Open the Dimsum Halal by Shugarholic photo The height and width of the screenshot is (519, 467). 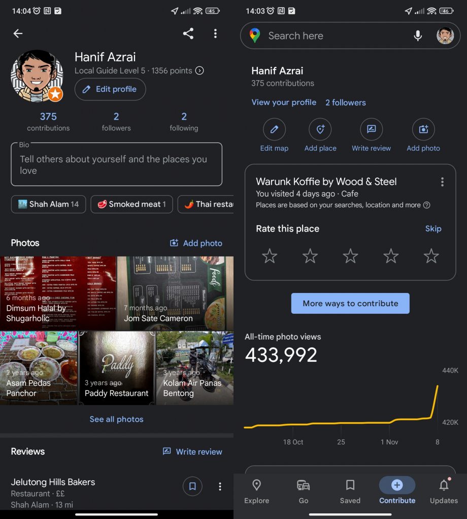[58, 293]
